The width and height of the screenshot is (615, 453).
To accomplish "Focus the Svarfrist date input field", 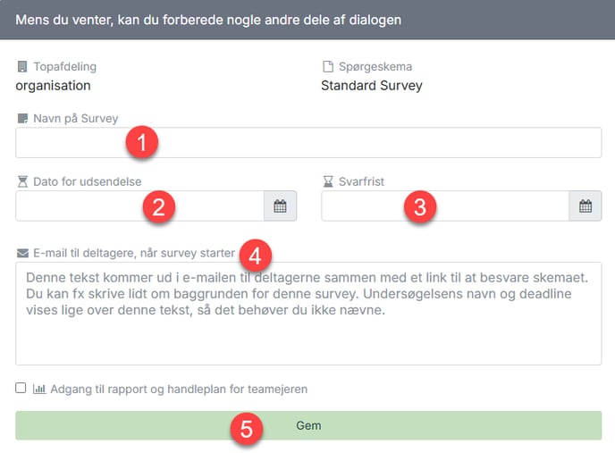I will click(x=445, y=206).
